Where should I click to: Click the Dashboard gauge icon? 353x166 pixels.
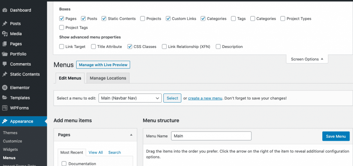5,10
